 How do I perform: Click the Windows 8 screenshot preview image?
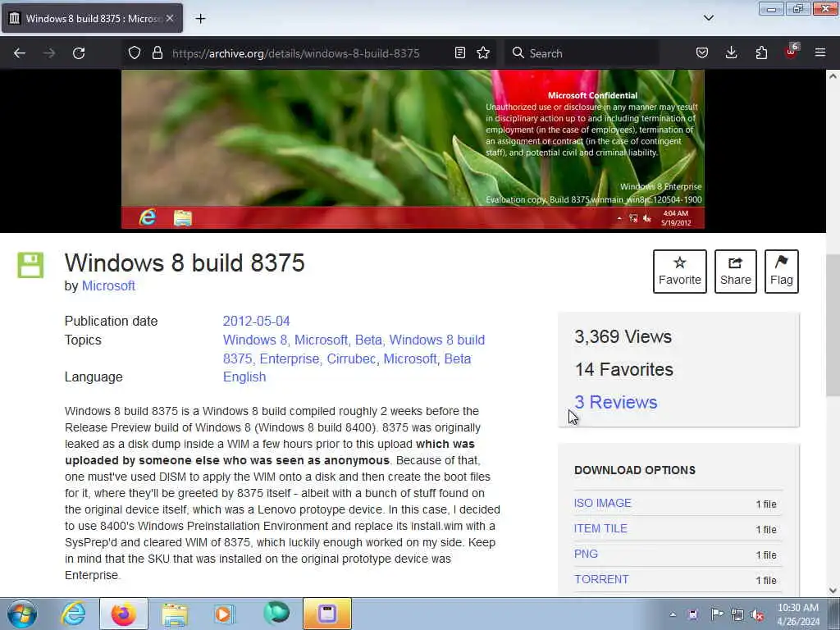(413, 149)
